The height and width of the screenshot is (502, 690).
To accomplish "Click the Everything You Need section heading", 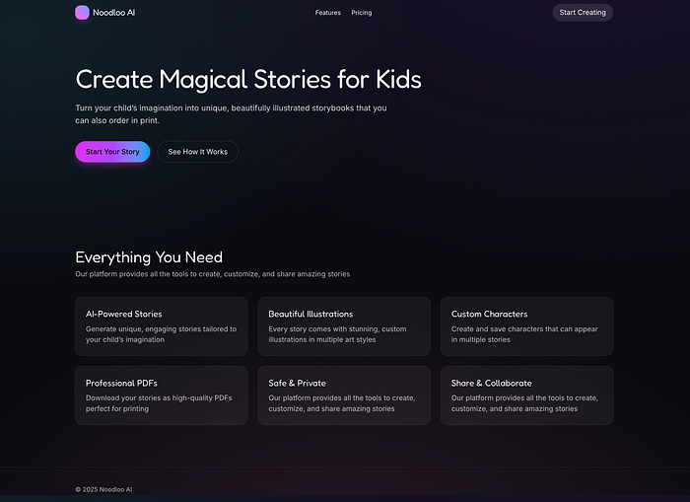I will coord(149,257).
